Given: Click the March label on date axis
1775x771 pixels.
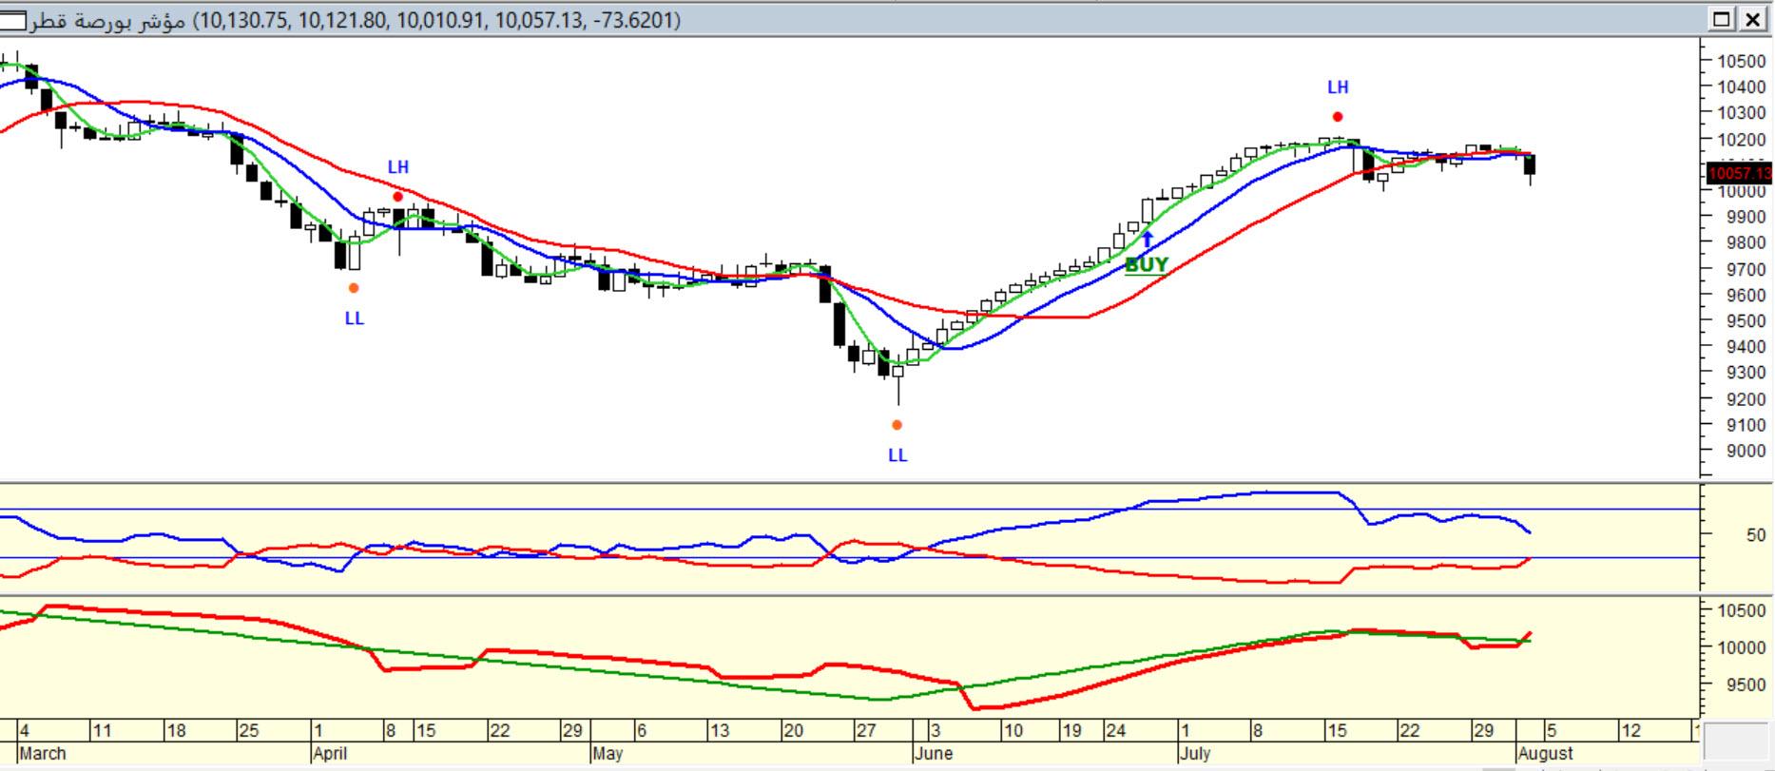Looking at the screenshot, I should (43, 754).
